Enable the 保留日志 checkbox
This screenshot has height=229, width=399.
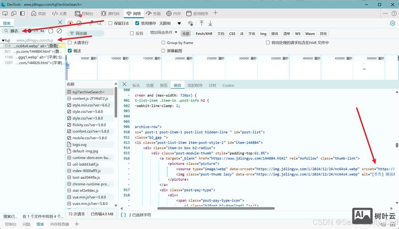point(110,23)
